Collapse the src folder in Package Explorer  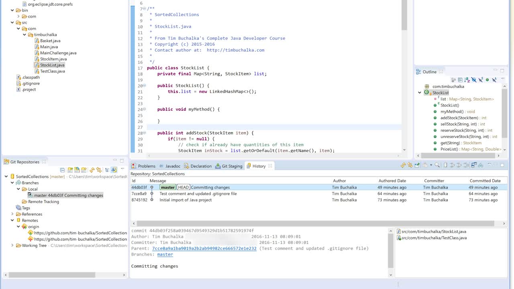(12, 22)
